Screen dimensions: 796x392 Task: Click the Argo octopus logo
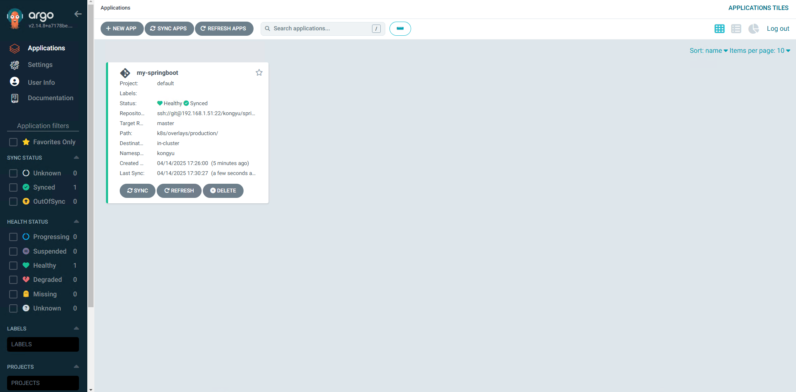(x=15, y=19)
